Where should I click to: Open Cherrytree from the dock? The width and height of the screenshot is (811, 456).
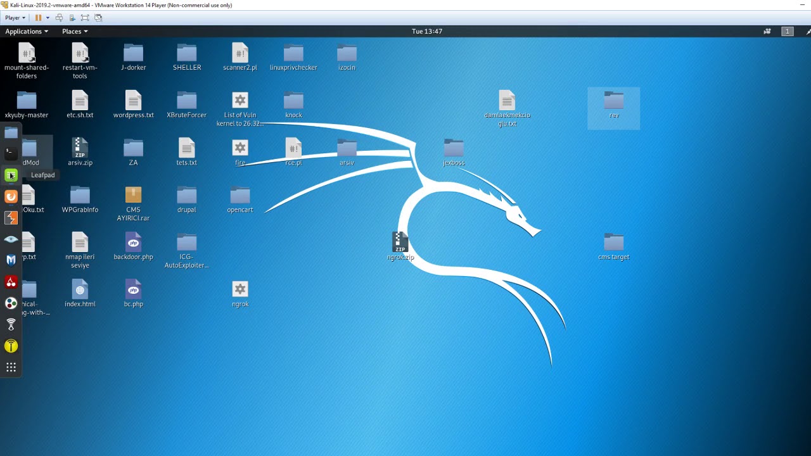click(11, 282)
